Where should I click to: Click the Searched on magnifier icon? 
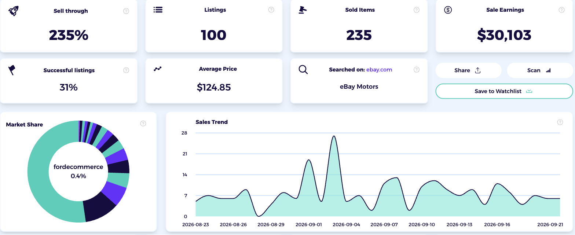[x=303, y=69]
